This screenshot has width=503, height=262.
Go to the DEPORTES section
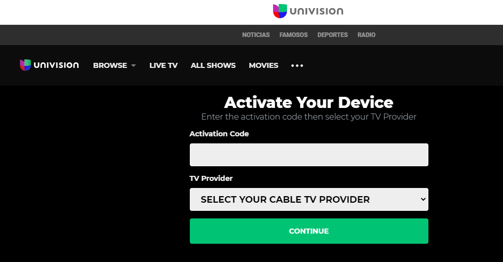(x=332, y=35)
